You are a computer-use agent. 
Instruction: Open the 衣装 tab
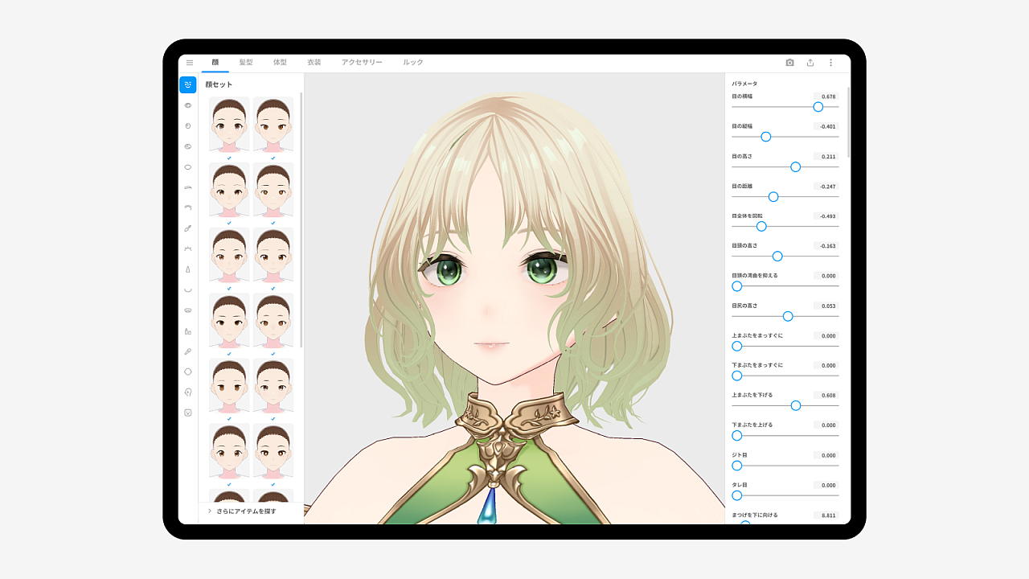(x=314, y=62)
